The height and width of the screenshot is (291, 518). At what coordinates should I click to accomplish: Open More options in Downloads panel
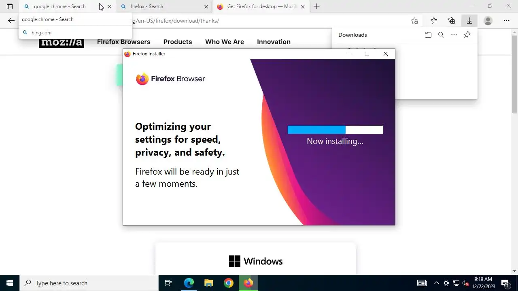pos(454,35)
